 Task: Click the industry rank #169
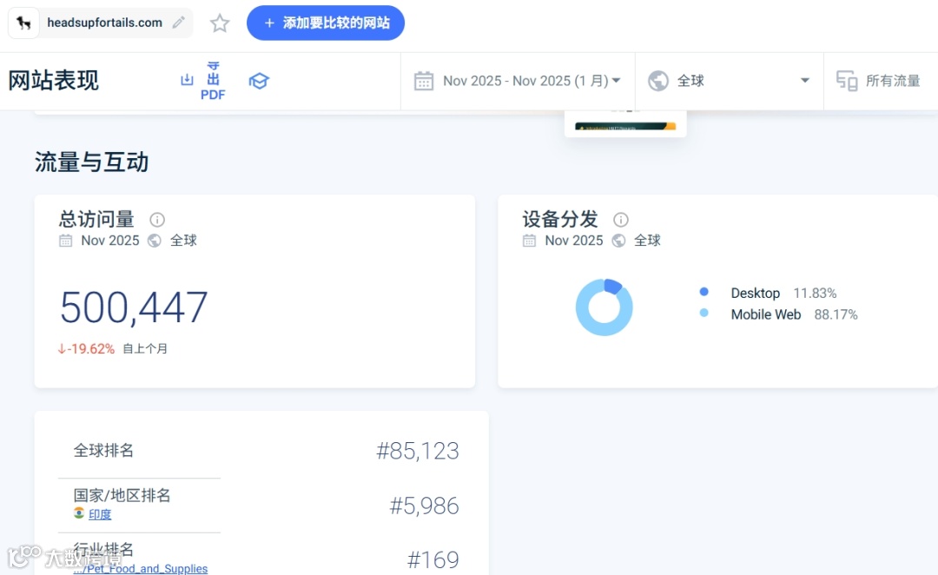433,560
